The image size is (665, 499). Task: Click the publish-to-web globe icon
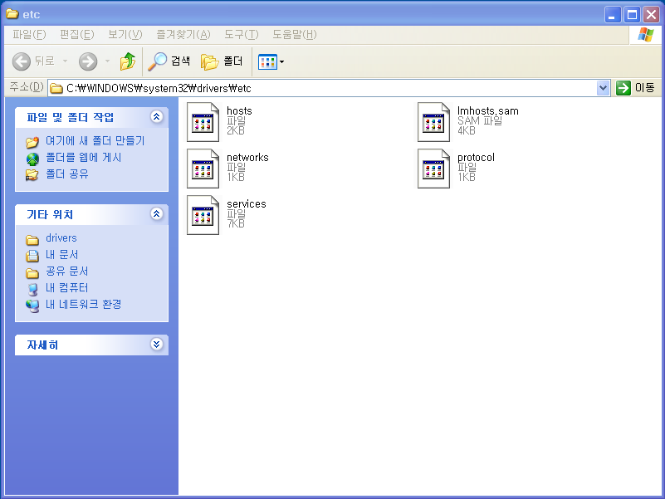point(32,159)
